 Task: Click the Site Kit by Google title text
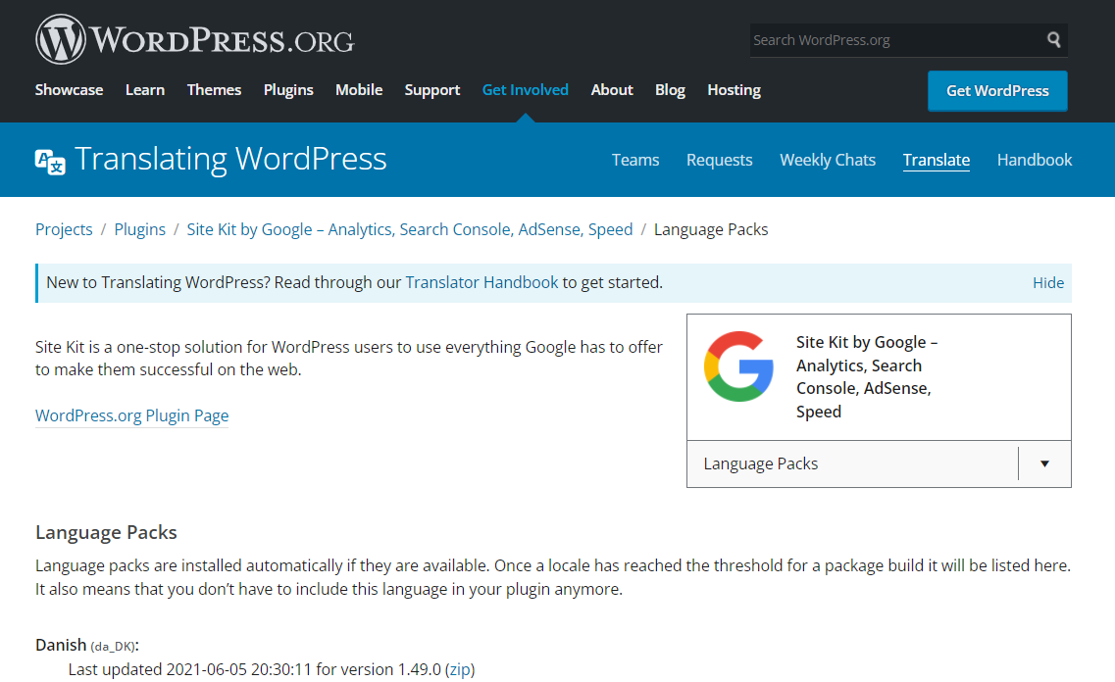click(x=866, y=377)
